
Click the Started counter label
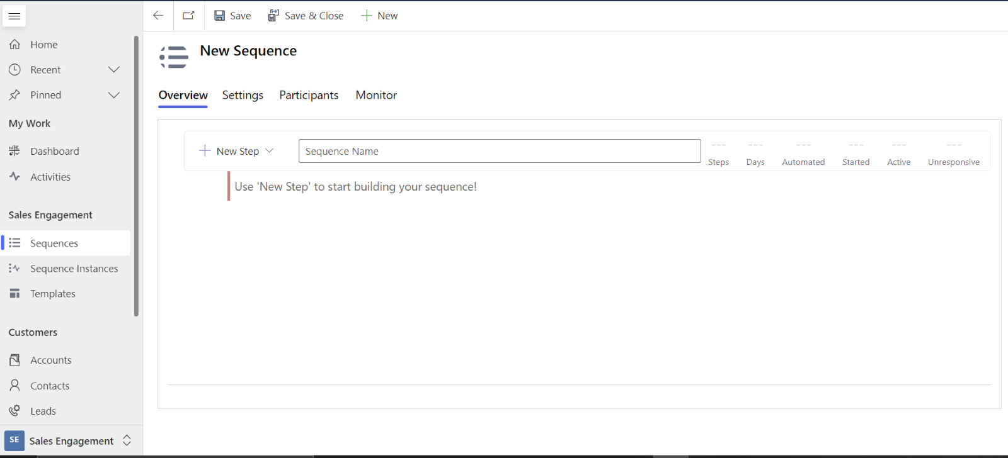(856, 162)
